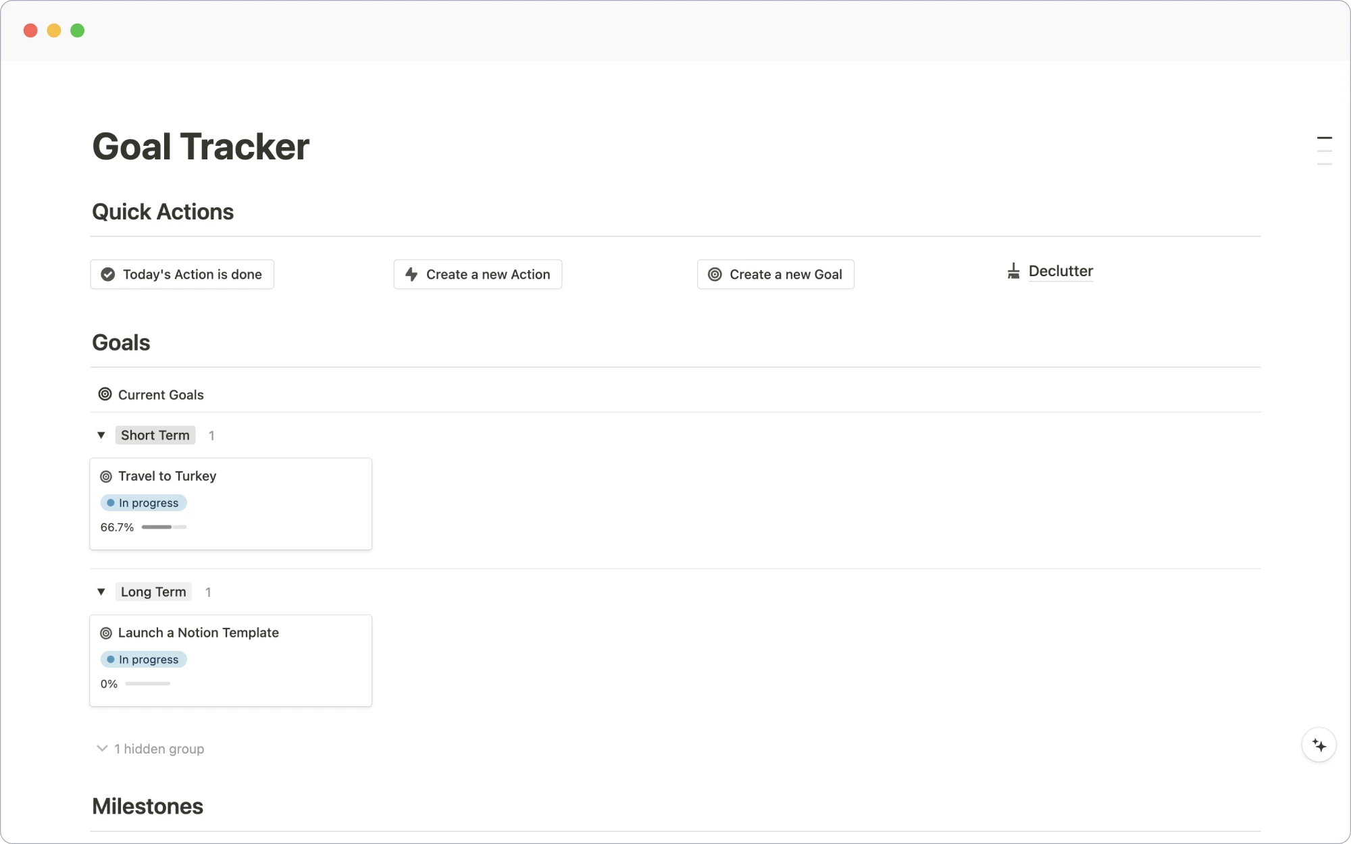
Task: Click the declutter icon next to Declutter button
Action: click(x=1013, y=271)
